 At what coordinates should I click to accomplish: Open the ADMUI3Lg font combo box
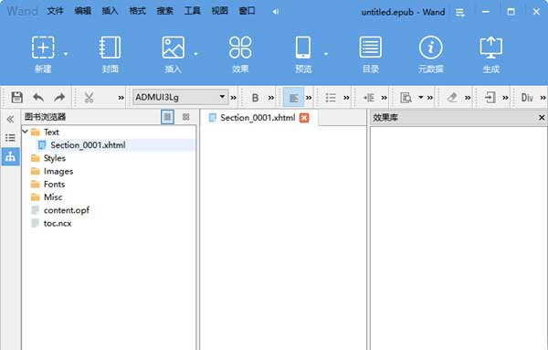[180, 97]
